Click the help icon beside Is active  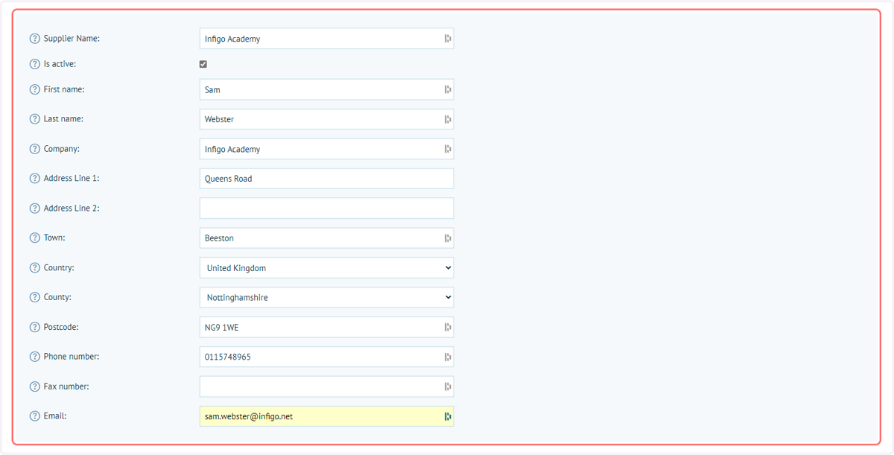[34, 64]
